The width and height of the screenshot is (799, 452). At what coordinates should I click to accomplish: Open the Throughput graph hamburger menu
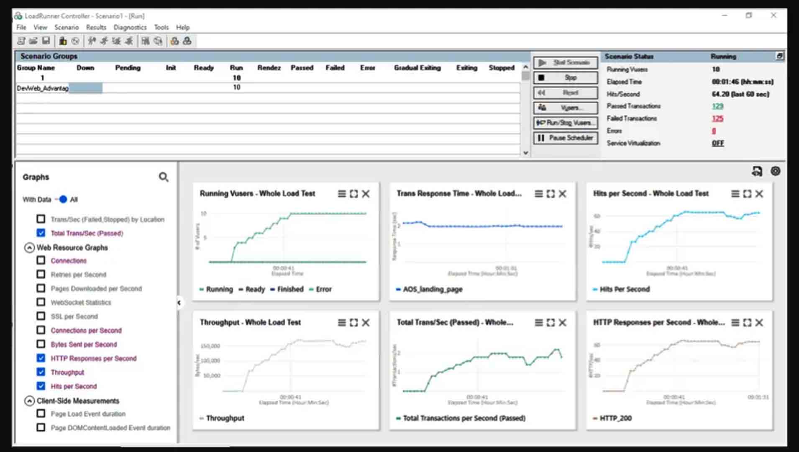coord(342,323)
